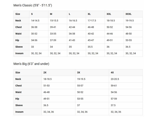Viewport: 156px width, 117px height.
Task: Click the Men's Classic size chart heading
Action: coord(33,5)
